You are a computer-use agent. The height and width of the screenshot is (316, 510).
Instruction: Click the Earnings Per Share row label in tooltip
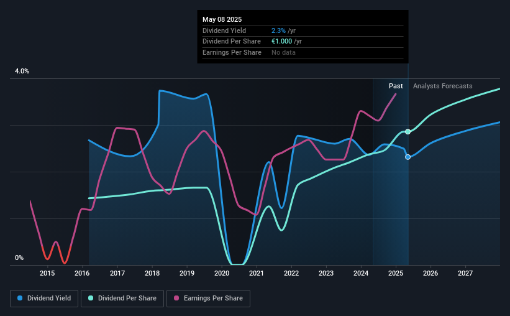(x=232, y=52)
